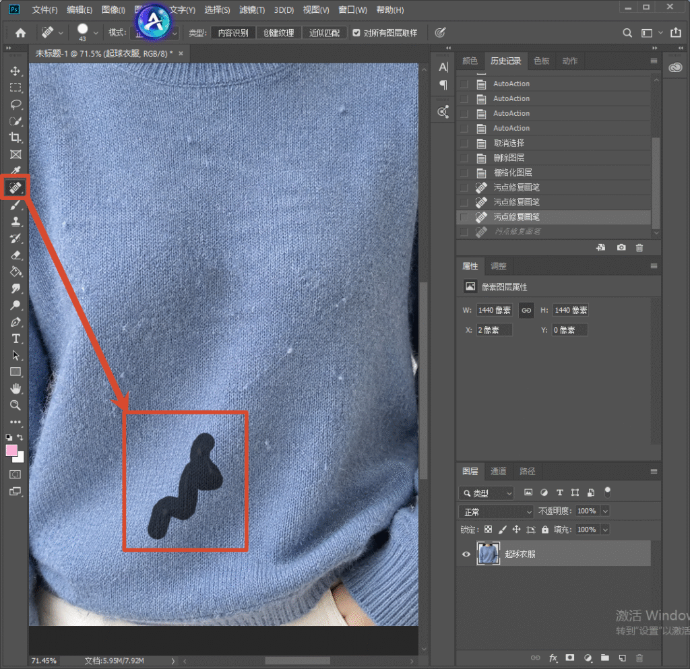Screen dimensions: 690x669
Task: Toggle link between width and height
Action: pyautogui.click(x=526, y=310)
